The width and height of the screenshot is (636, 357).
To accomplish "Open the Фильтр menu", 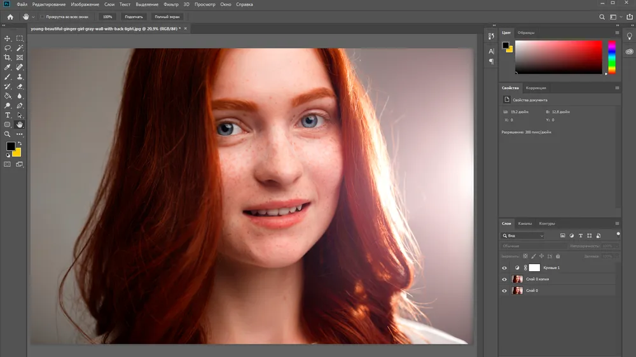I will tap(170, 4).
